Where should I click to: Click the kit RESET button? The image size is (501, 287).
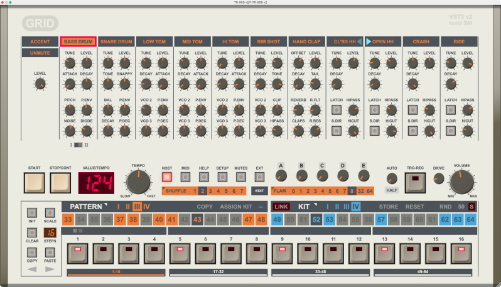pyautogui.click(x=415, y=207)
